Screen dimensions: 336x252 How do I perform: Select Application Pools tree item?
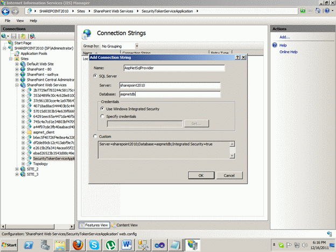pyautogui.click(x=33, y=53)
